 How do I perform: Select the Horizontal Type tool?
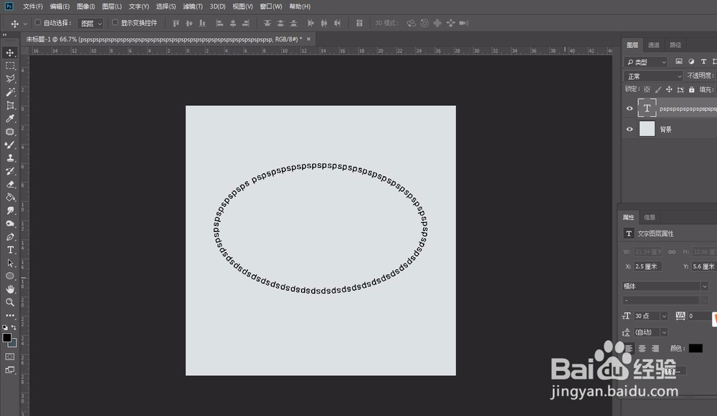[10, 250]
